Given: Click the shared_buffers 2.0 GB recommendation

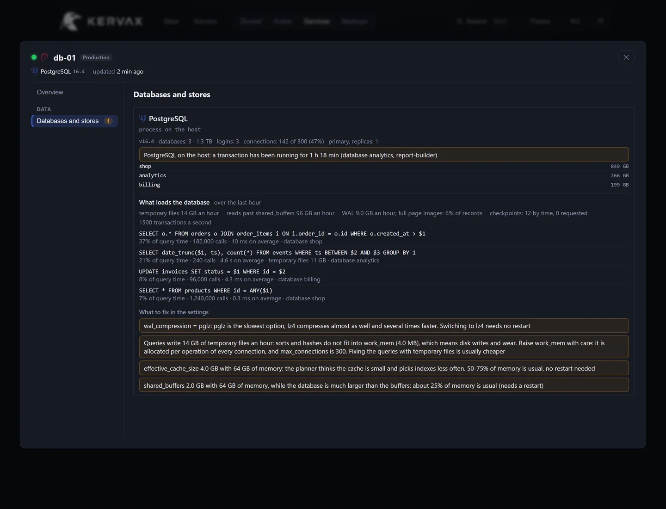Looking at the screenshot, I should 384,385.
